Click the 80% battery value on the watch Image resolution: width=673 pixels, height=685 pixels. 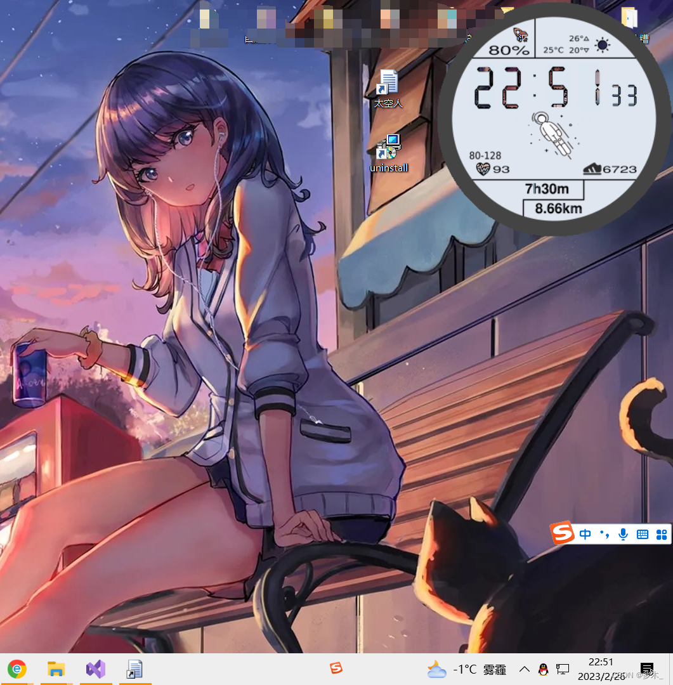coord(509,50)
